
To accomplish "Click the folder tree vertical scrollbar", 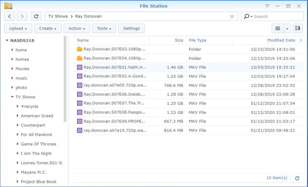I will 65,79.
